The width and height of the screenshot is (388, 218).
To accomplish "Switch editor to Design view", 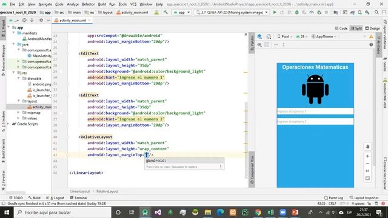I will point(372,28).
